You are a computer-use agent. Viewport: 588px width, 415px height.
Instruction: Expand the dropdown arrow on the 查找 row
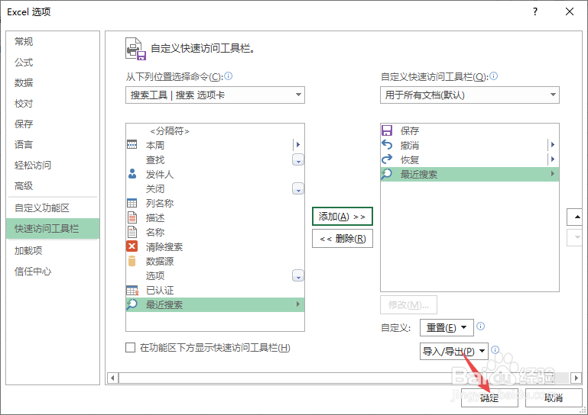pyautogui.click(x=297, y=160)
